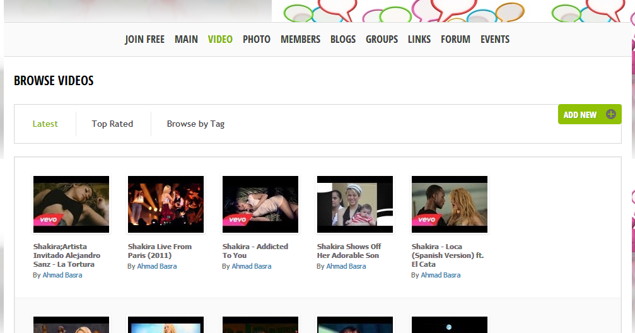Open Ahmad Basra's profile under La Tortura
The image size is (635, 333).
[x=62, y=275]
